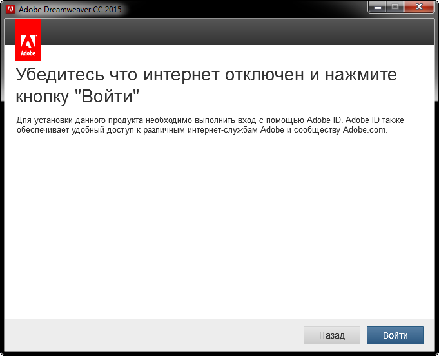Click the red Adobe logo
Screen dimensions: 439x356
click(x=28, y=40)
